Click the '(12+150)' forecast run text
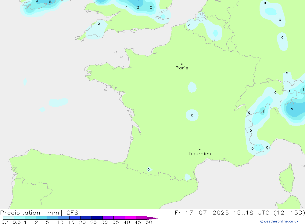The width and height of the screenshot is (305, 224). [289, 213]
